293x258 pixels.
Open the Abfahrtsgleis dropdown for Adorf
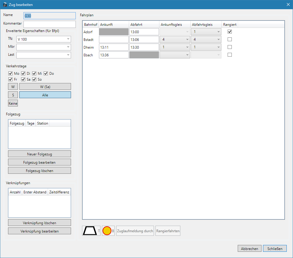tap(206, 32)
